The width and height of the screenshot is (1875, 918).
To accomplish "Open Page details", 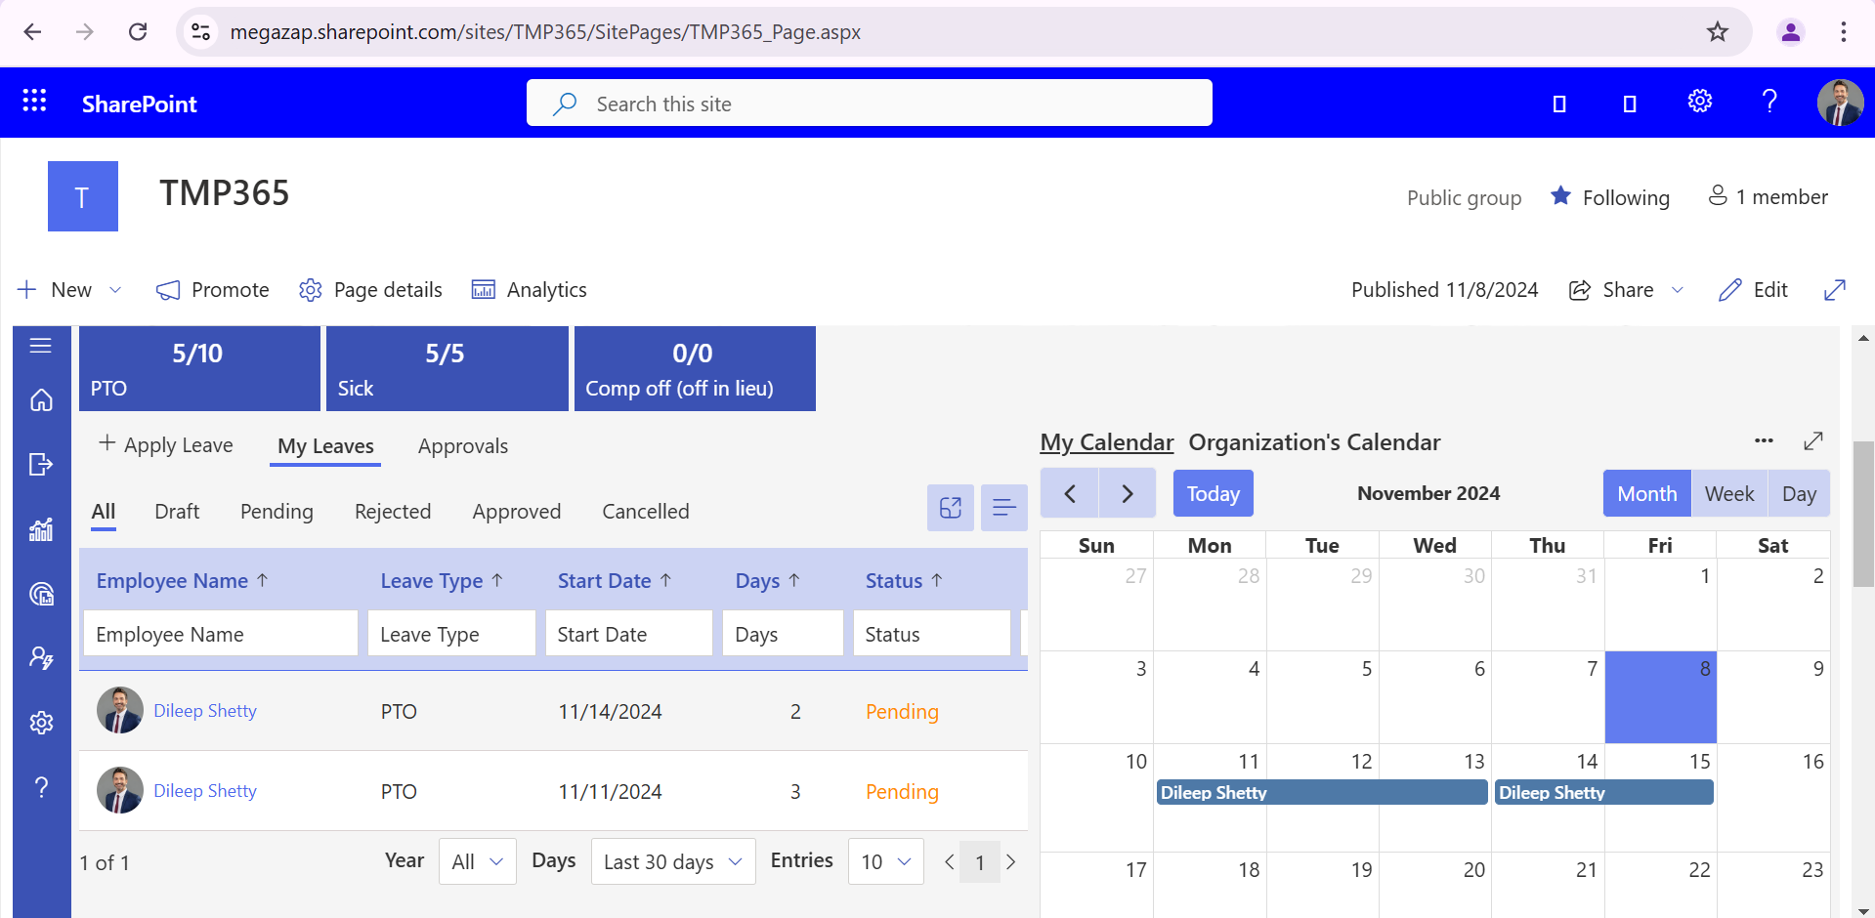I will point(370,290).
